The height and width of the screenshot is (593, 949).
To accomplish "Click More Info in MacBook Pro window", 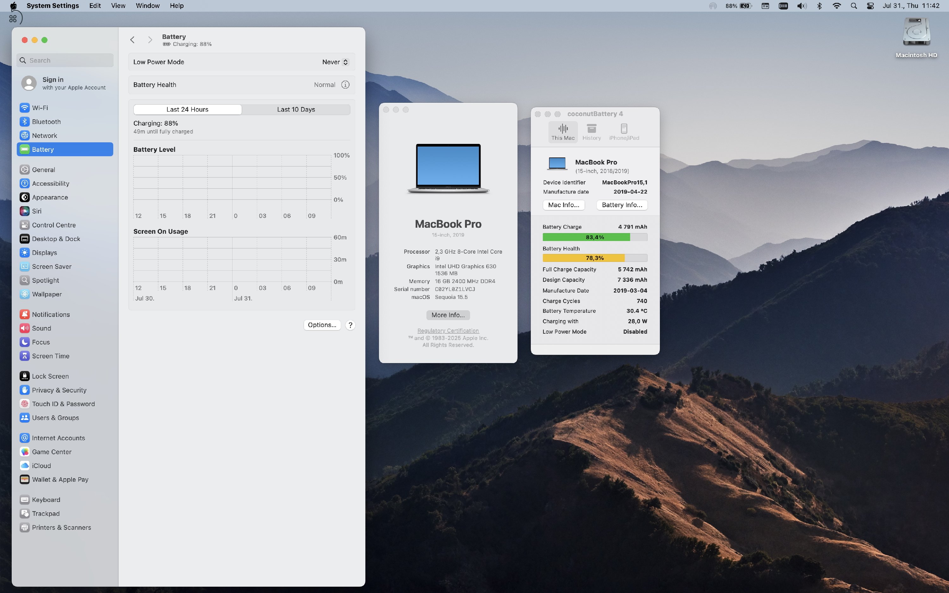I will pos(448,315).
